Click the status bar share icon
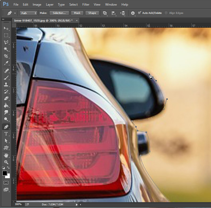 tap(27, 204)
